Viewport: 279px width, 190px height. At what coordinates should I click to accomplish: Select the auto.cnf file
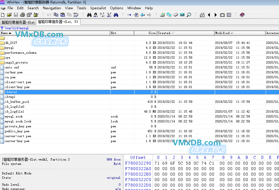pyautogui.click(x=12, y=68)
